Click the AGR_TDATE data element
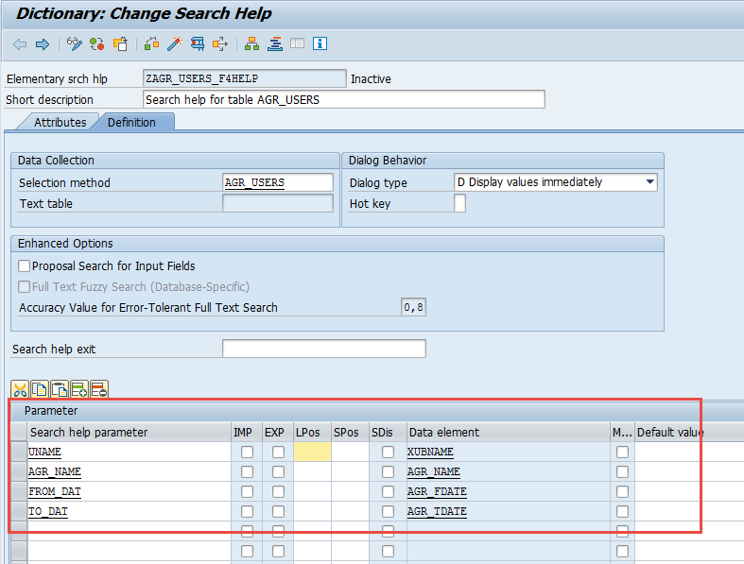This screenshot has width=744, height=564. (509, 511)
